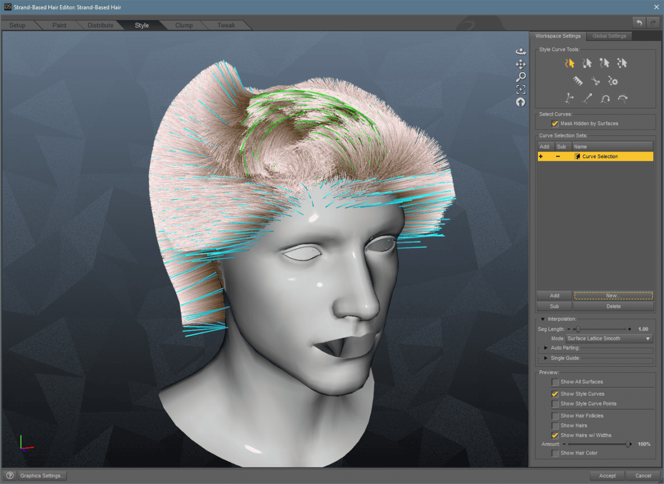This screenshot has height=484, width=664.
Task: Choose the curve lengthen arrow tool
Action: (x=588, y=99)
